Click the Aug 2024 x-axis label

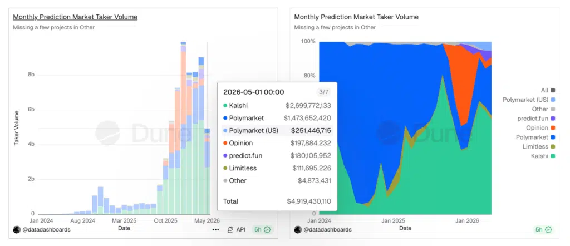click(83, 221)
